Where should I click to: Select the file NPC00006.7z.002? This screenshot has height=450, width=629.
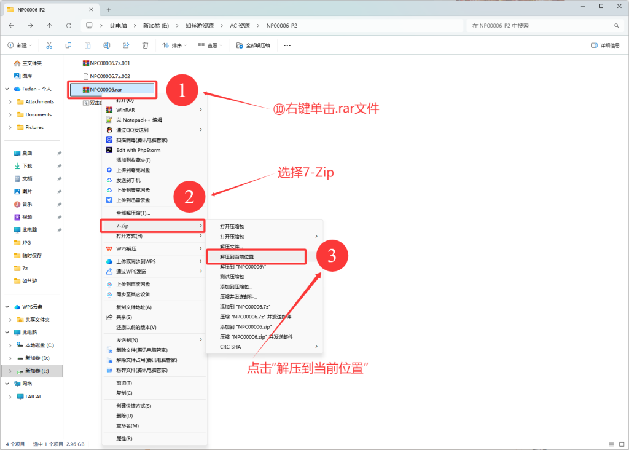click(x=109, y=76)
